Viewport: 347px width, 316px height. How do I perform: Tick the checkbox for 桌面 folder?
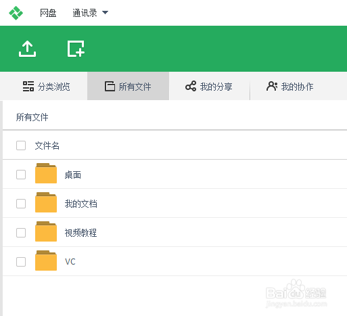coord(21,175)
